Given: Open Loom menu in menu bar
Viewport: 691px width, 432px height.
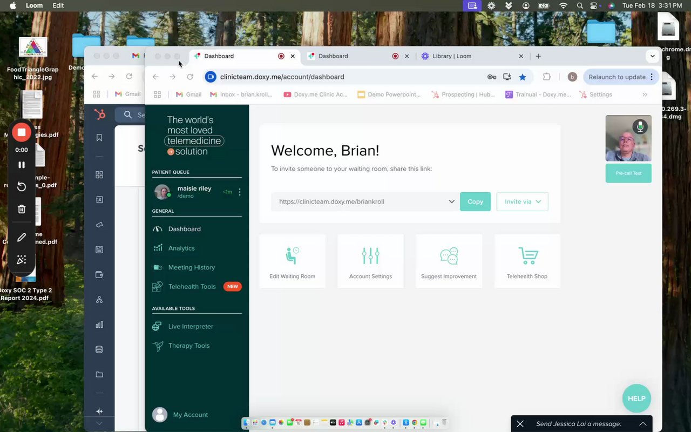Looking at the screenshot, I should (35, 5).
